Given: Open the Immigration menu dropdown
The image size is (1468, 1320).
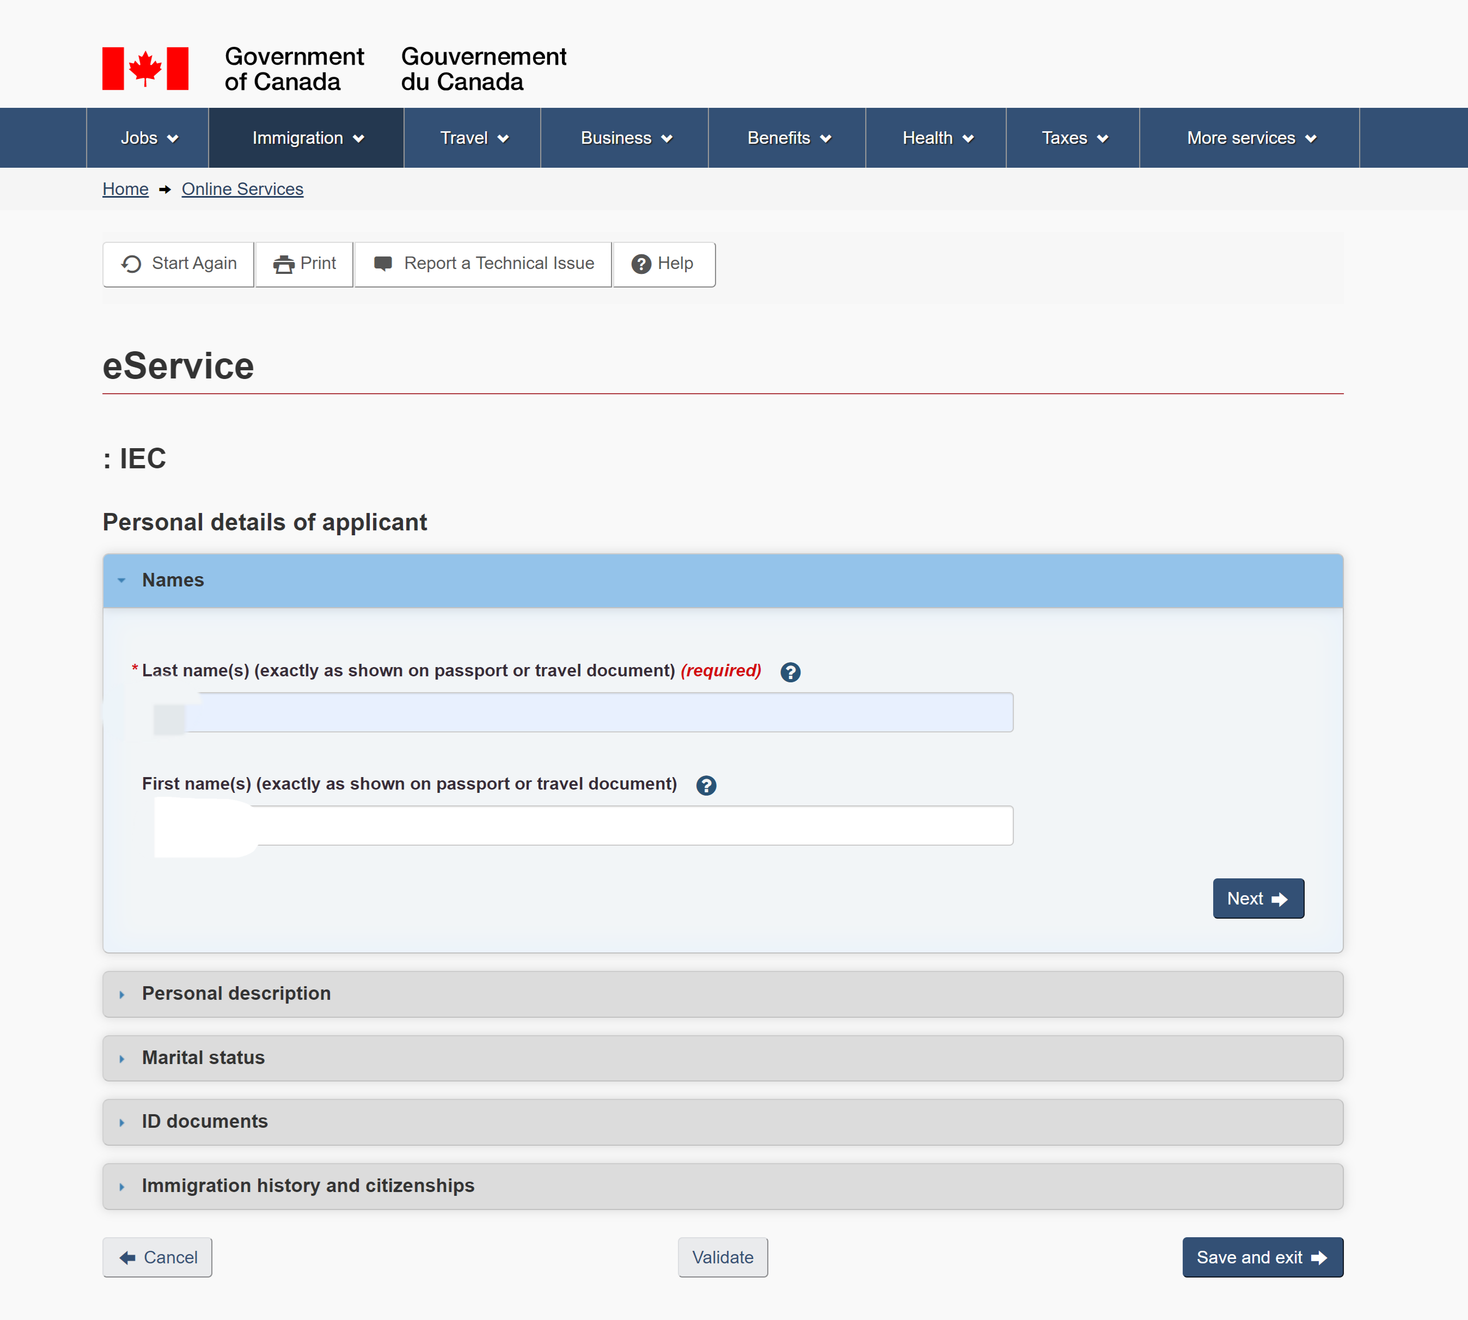Looking at the screenshot, I should [307, 138].
